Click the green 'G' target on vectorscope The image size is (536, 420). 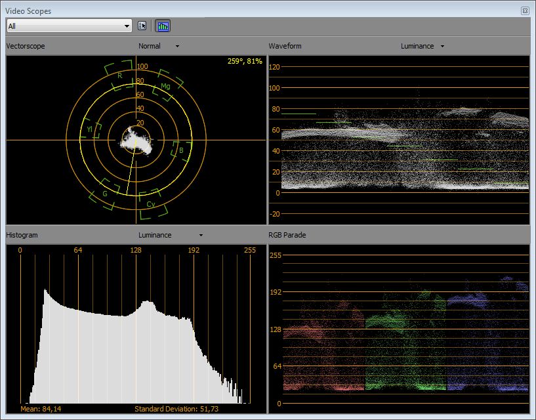[x=104, y=194]
